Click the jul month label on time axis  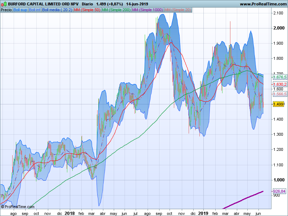[x=136, y=213]
